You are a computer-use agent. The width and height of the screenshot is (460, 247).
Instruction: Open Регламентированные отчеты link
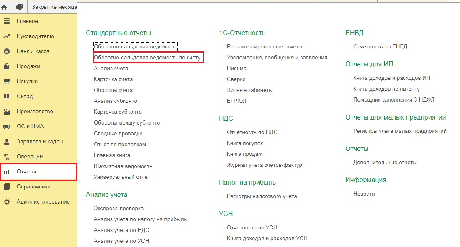[x=264, y=46]
